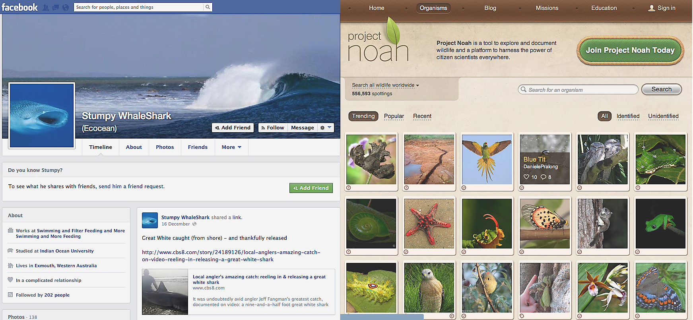
Task: Click Sign in person icon
Action: [x=651, y=8]
